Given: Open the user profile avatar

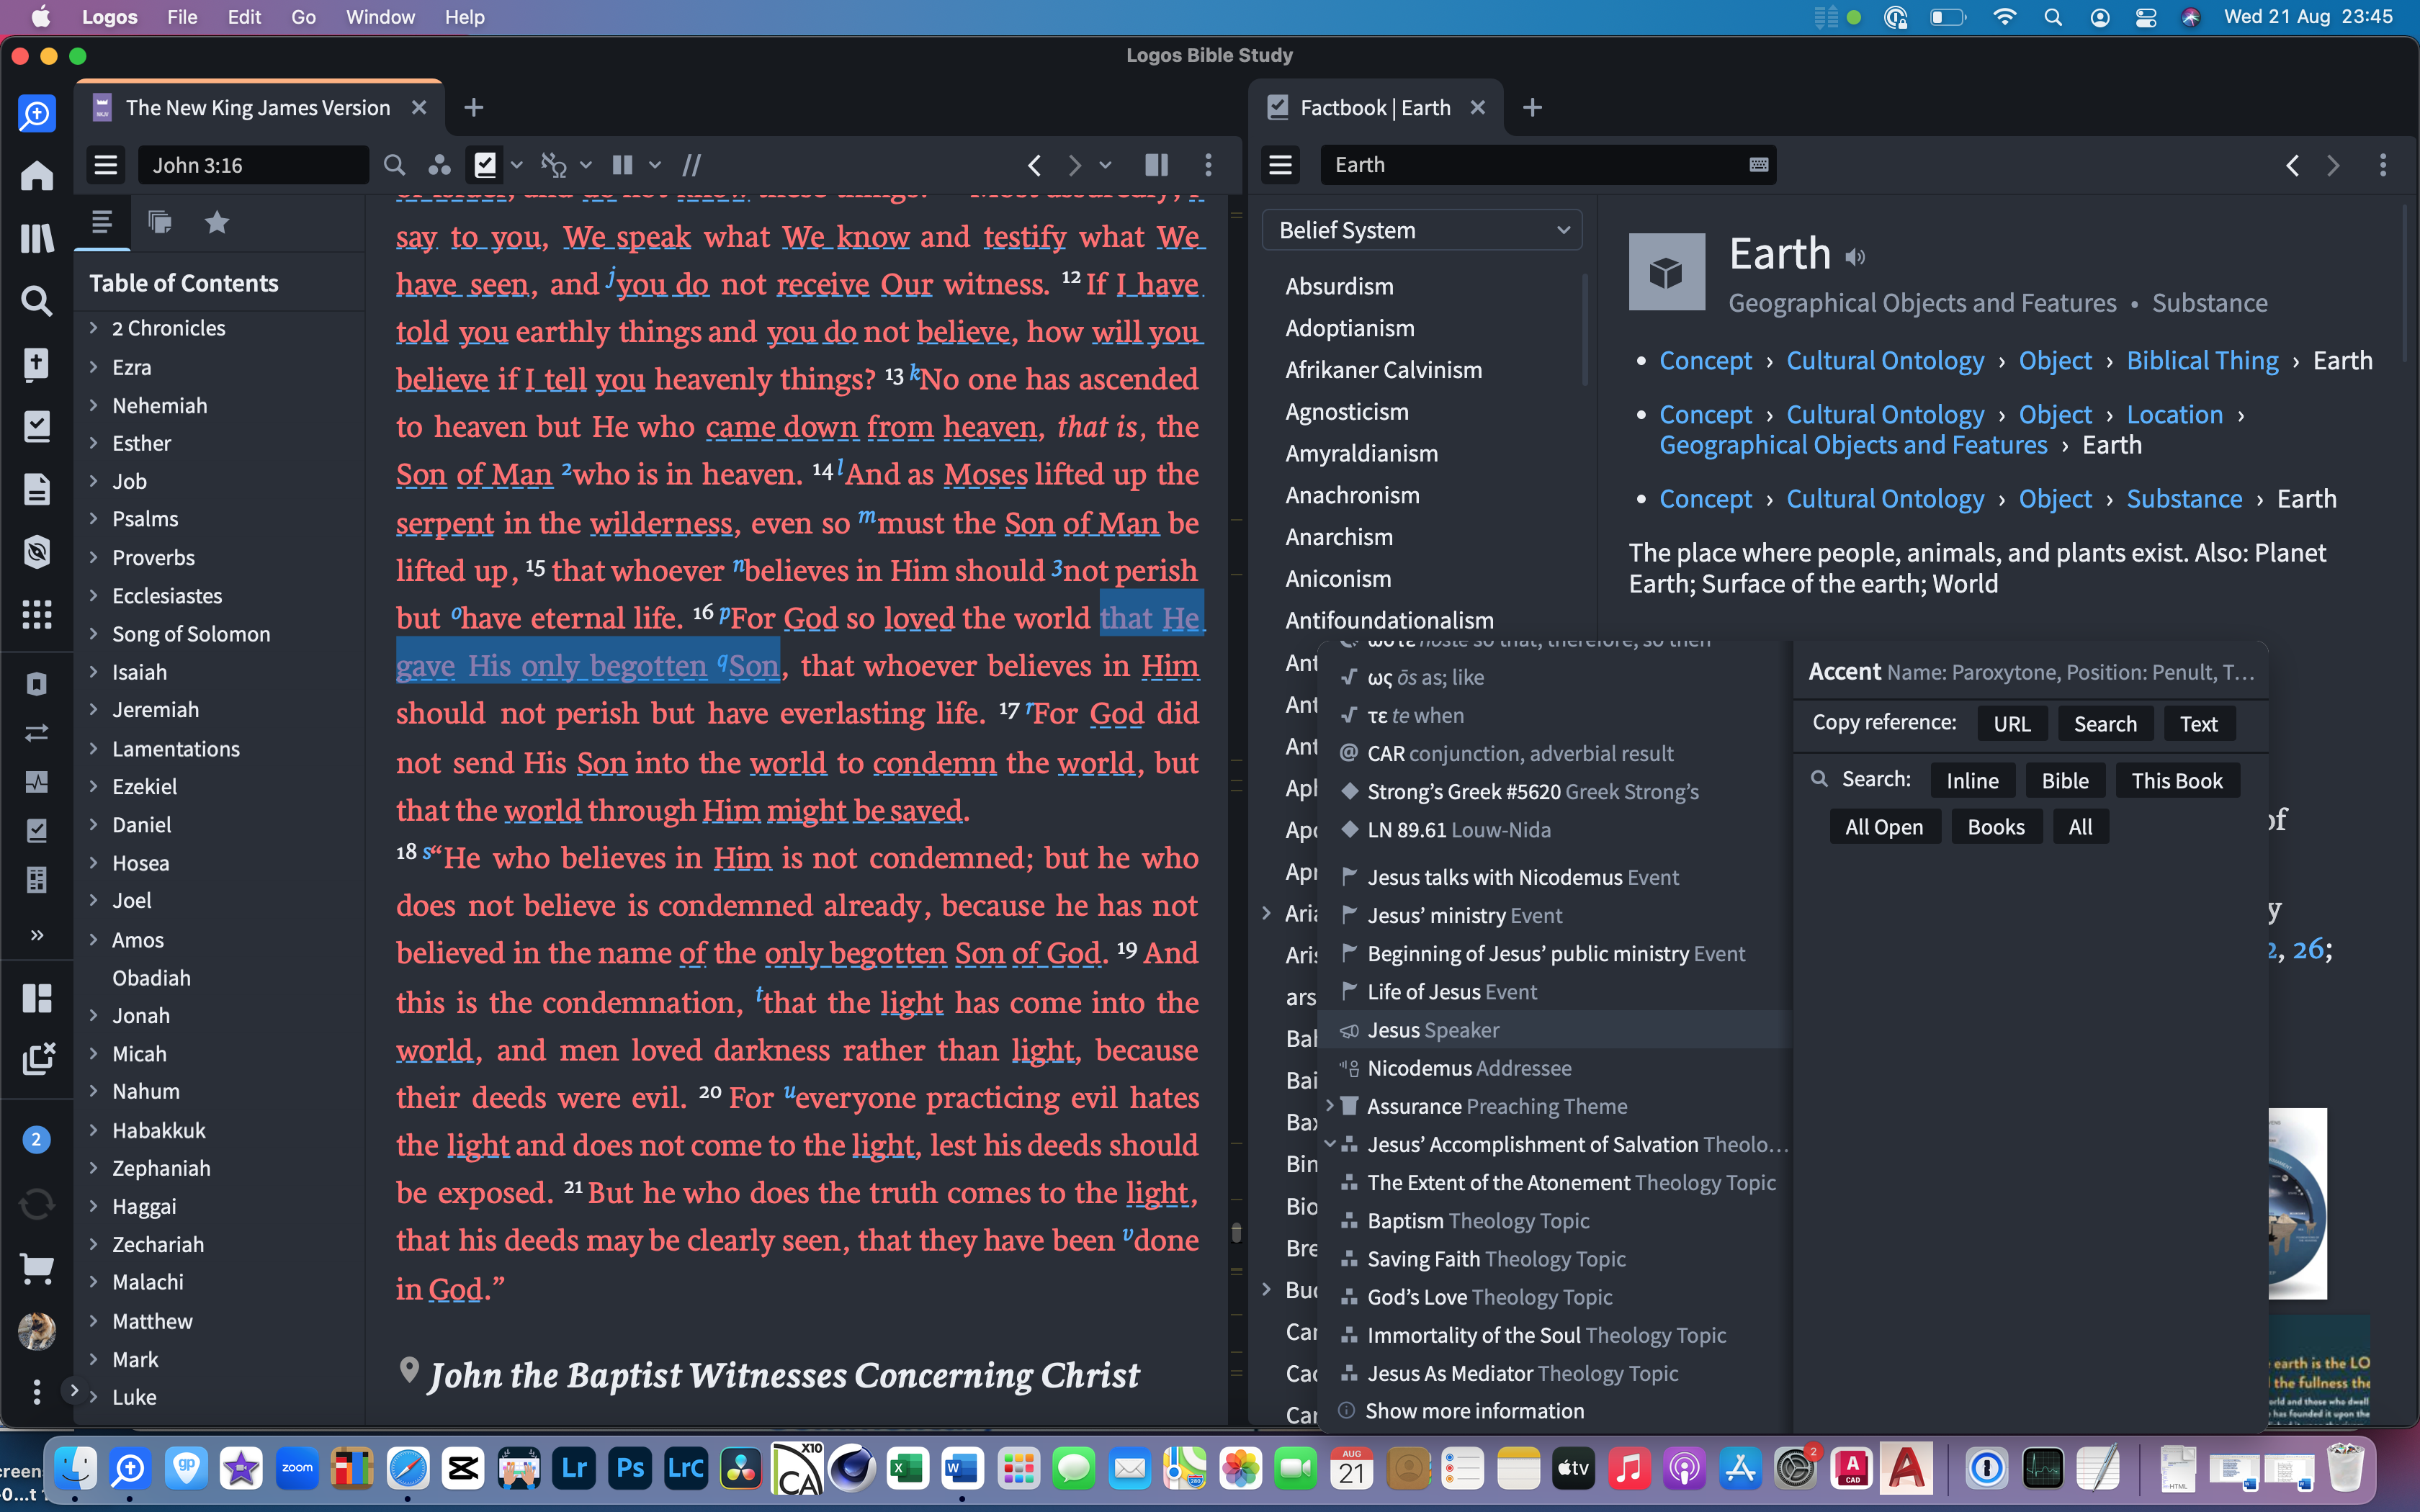Looking at the screenshot, I should (x=37, y=1331).
